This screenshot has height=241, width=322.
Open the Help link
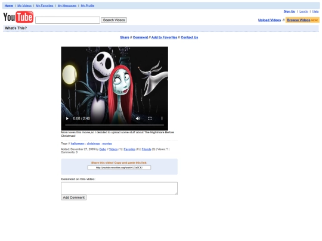coord(315,11)
